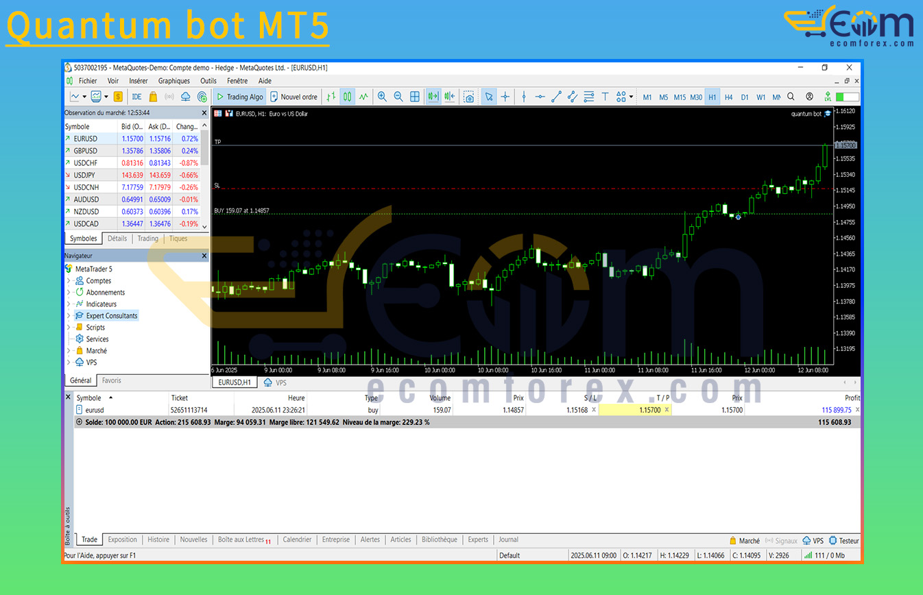The height and width of the screenshot is (595, 923).
Task: Select the GBPUSD symbol row
Action: [x=131, y=151]
